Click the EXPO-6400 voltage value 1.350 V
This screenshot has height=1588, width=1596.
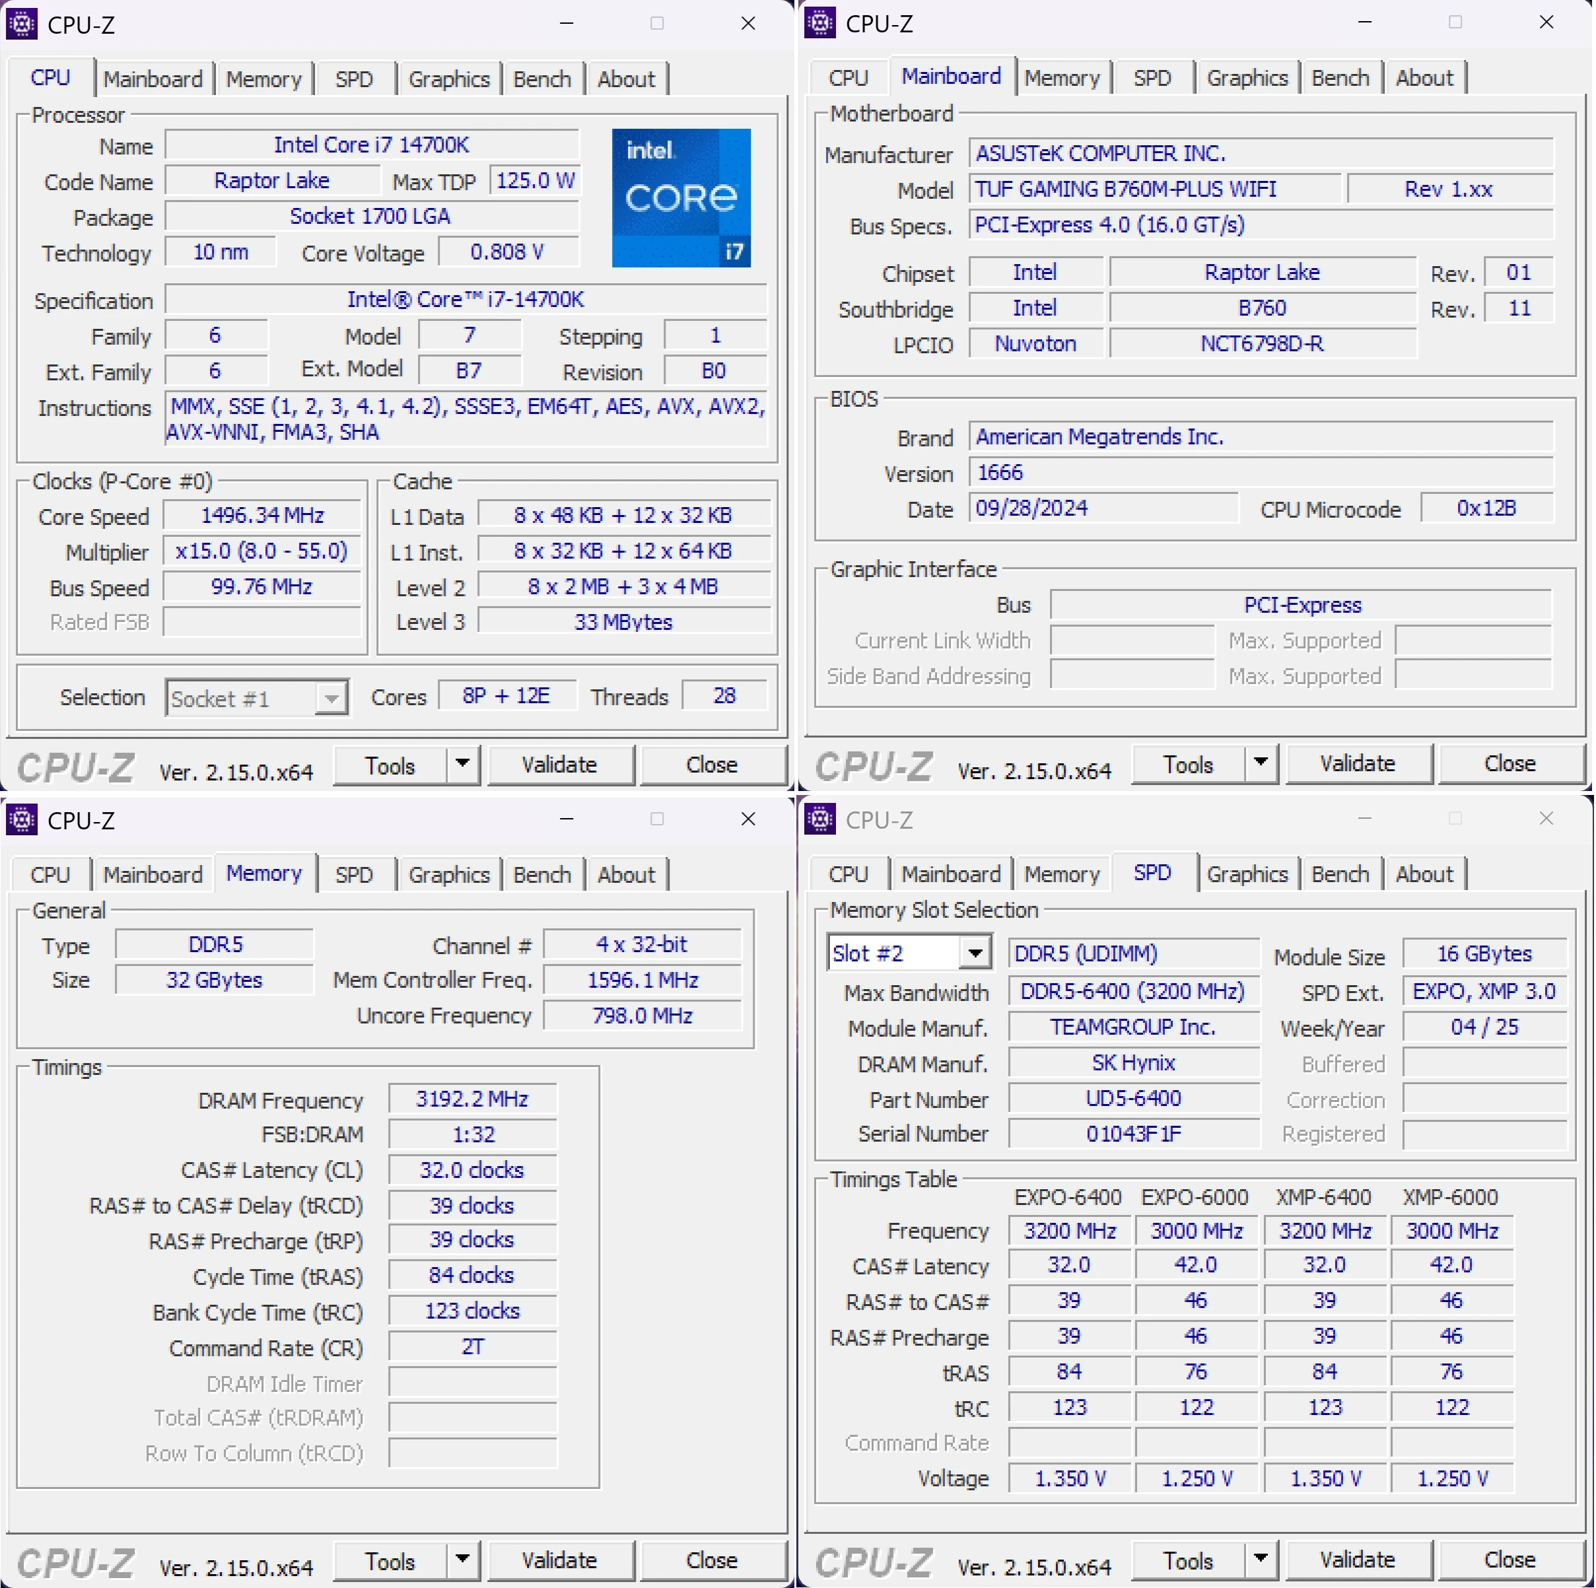click(1070, 1478)
